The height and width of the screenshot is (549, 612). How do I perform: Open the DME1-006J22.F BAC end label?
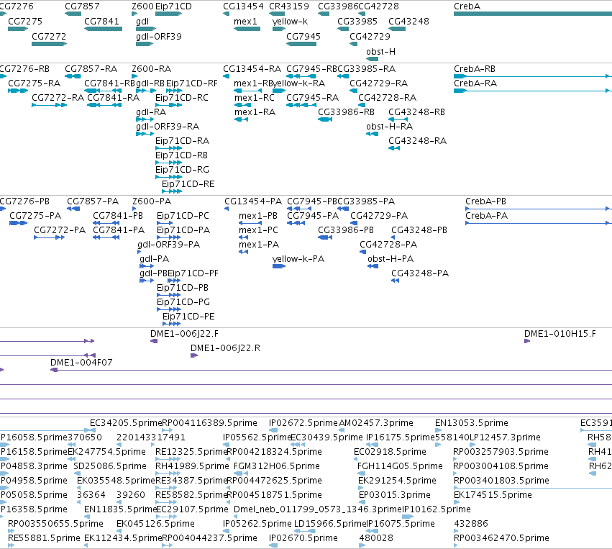[184, 334]
